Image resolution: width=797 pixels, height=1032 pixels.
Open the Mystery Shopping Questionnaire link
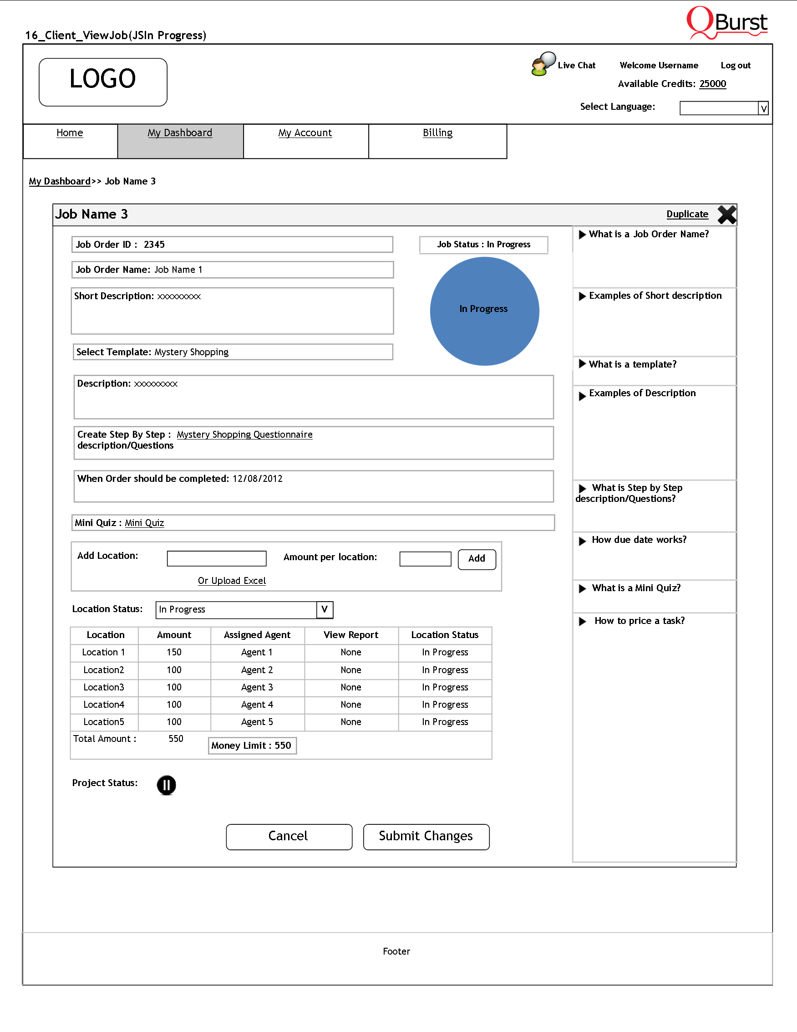point(244,434)
